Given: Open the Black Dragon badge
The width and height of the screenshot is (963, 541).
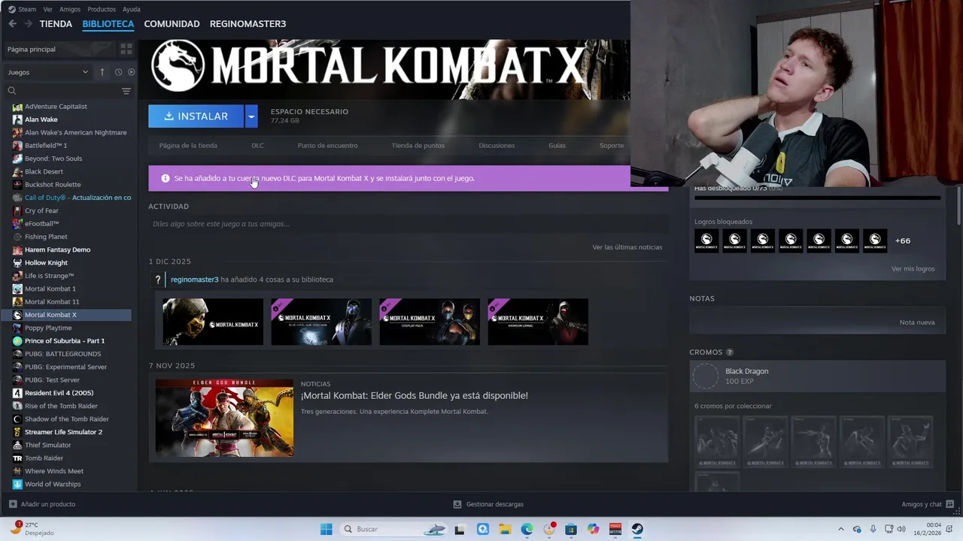Looking at the screenshot, I should tap(816, 376).
